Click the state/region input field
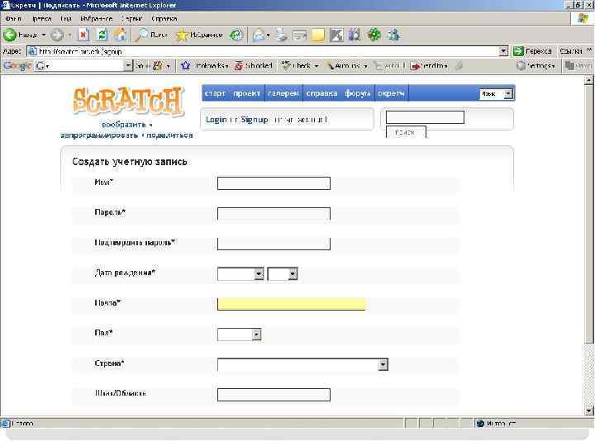This screenshot has width=595, height=446. pos(274,395)
